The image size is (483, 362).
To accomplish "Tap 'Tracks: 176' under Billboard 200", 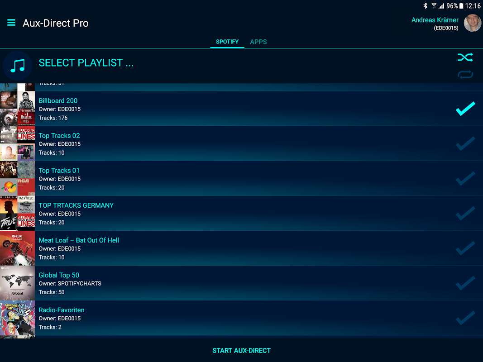I will pos(53,118).
